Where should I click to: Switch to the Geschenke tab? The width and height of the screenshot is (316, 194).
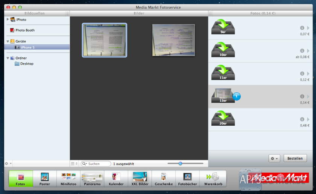(x=164, y=179)
